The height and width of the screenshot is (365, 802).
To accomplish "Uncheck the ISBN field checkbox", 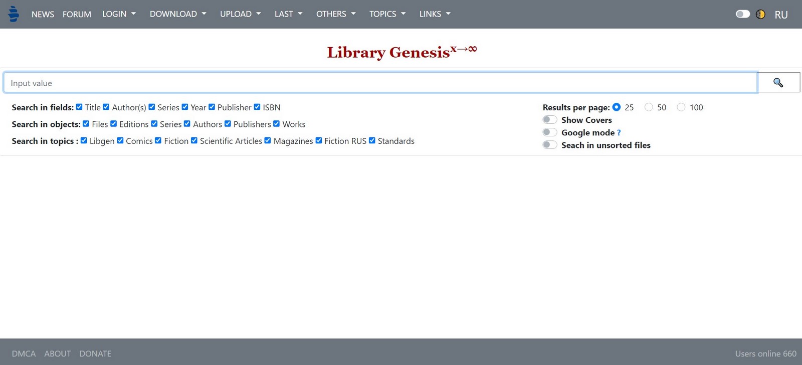I will click(257, 107).
